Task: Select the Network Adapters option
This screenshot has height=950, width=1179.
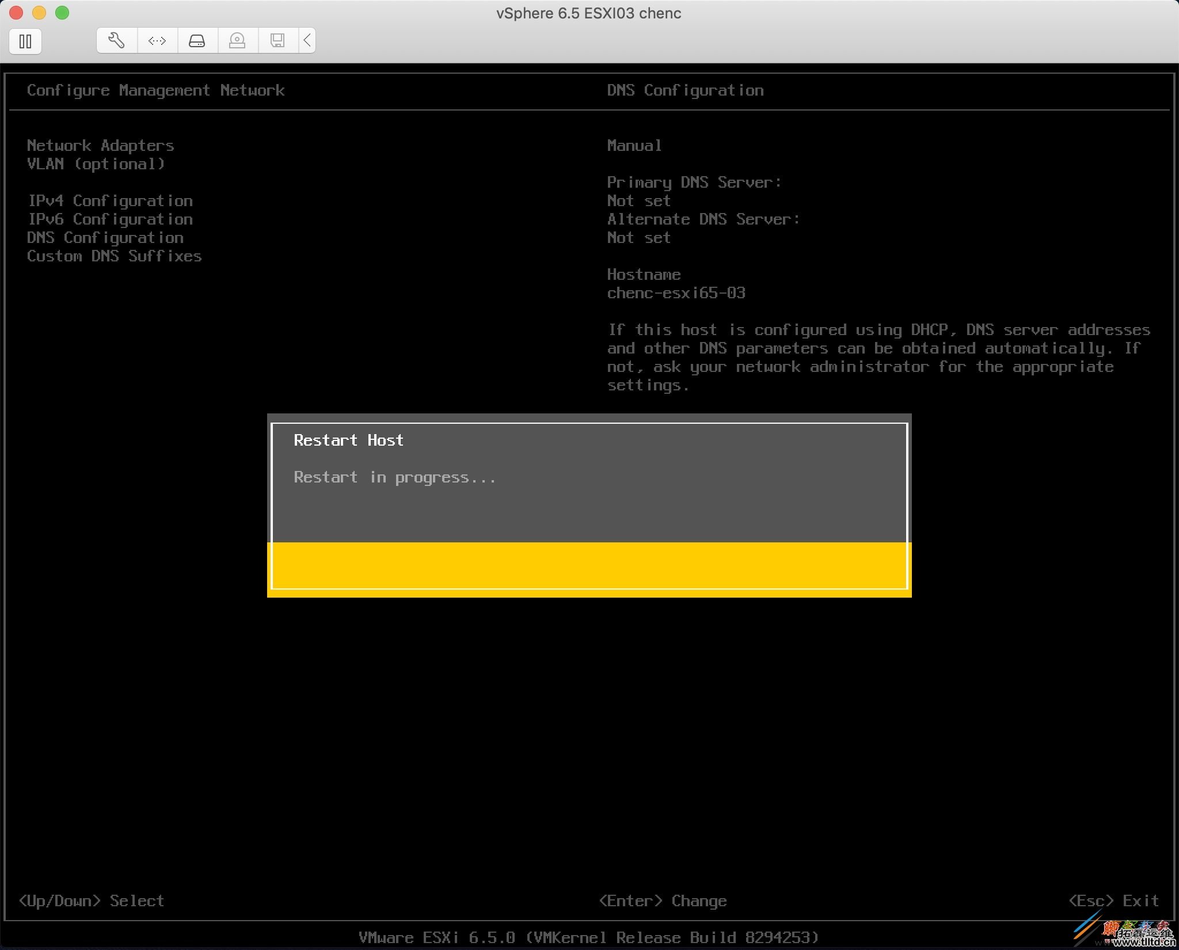Action: point(100,145)
